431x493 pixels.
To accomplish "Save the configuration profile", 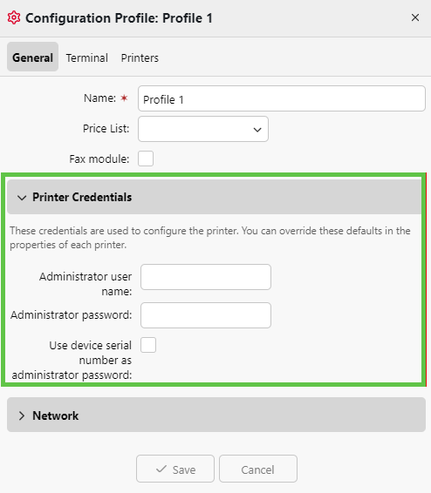I will coord(175,469).
